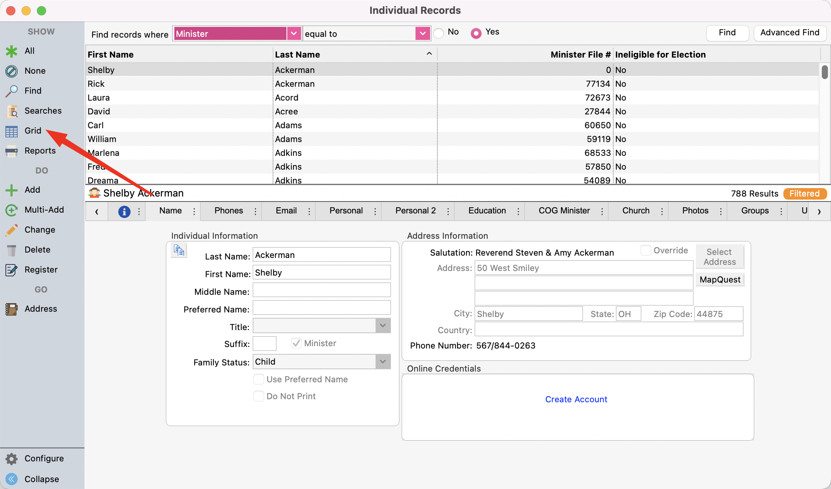
Task: Expand the Family Status dropdown
Action: (383, 362)
